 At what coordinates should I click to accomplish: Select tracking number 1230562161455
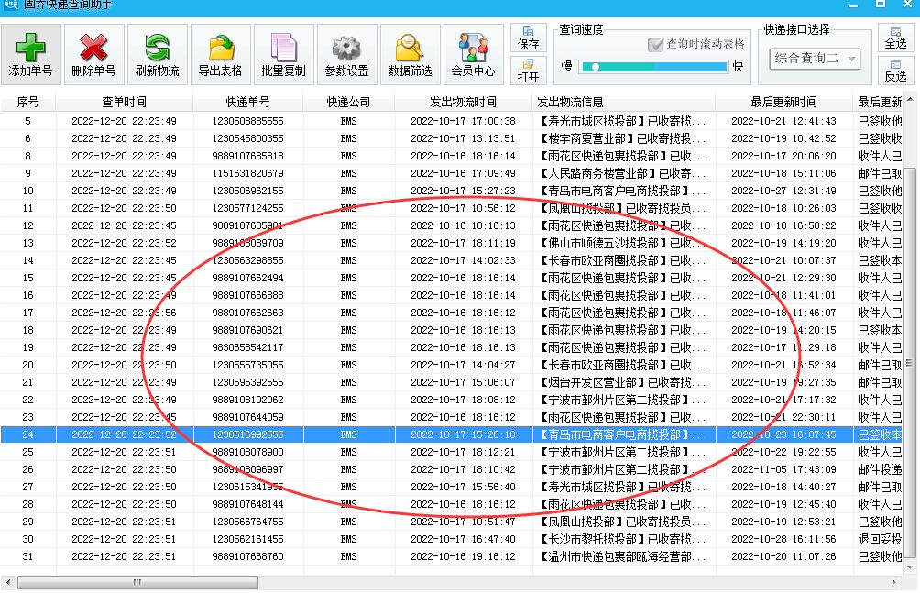pos(247,540)
